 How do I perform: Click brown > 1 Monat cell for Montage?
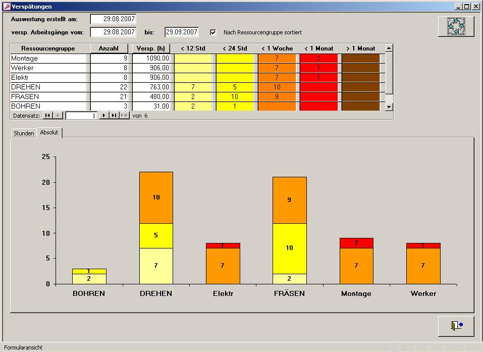361,58
